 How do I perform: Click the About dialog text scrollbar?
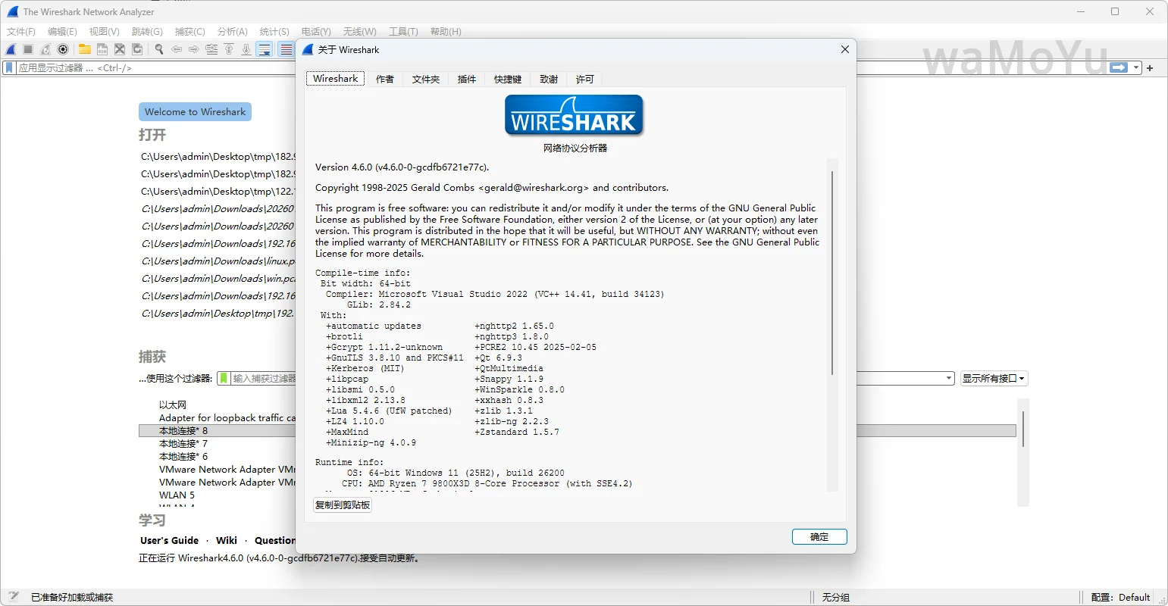tap(832, 273)
